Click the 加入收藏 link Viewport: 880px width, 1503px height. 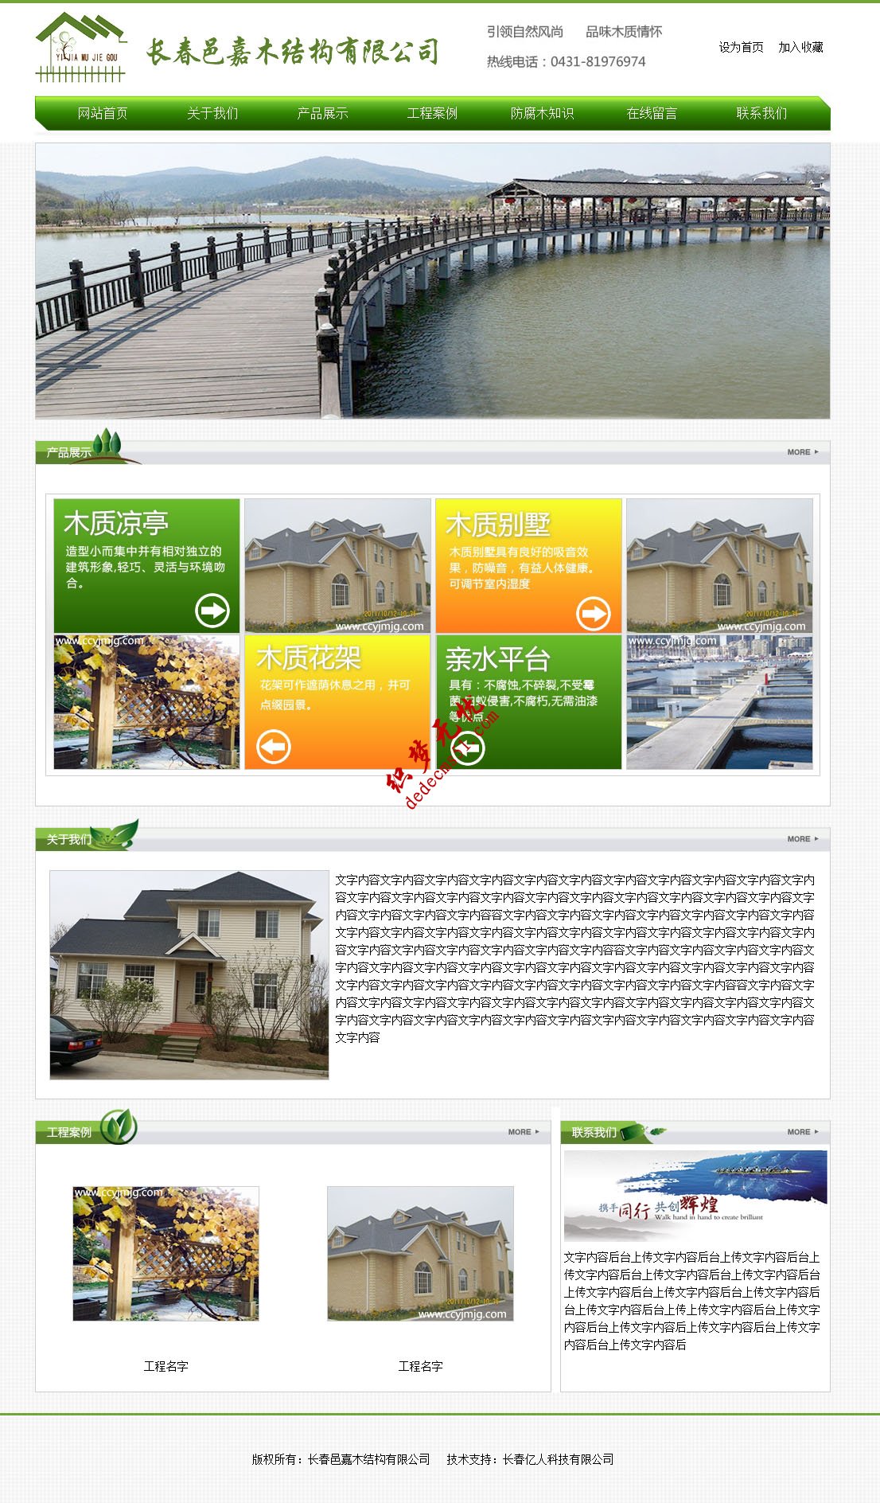coord(800,48)
